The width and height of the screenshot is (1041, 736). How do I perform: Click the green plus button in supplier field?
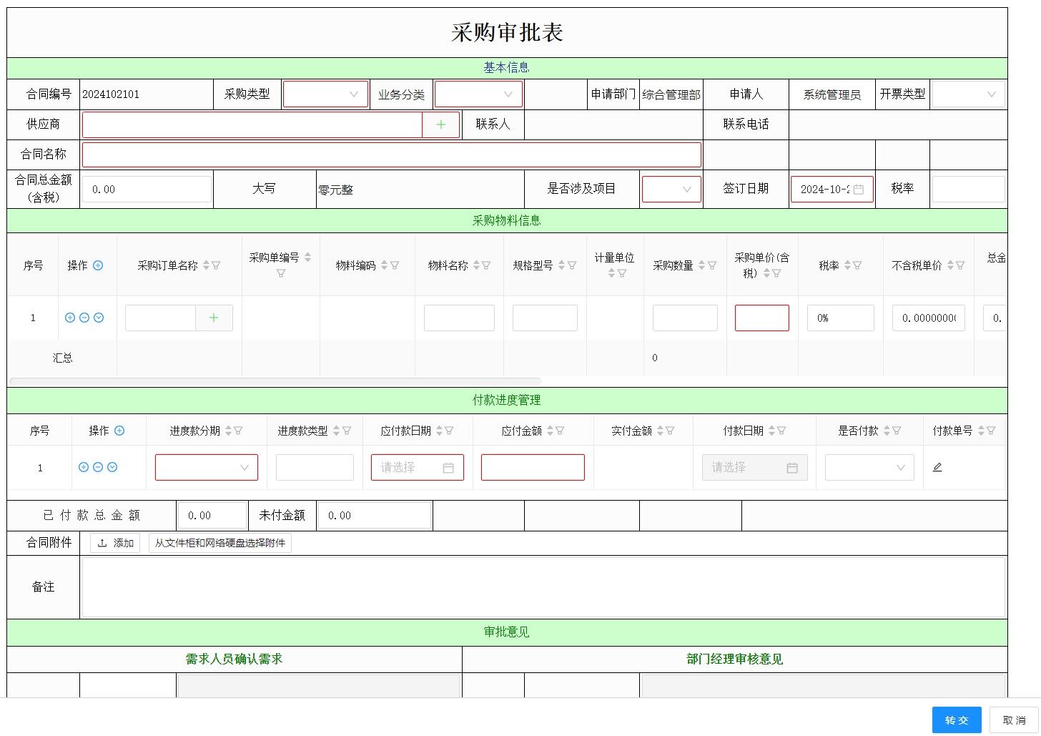(440, 124)
